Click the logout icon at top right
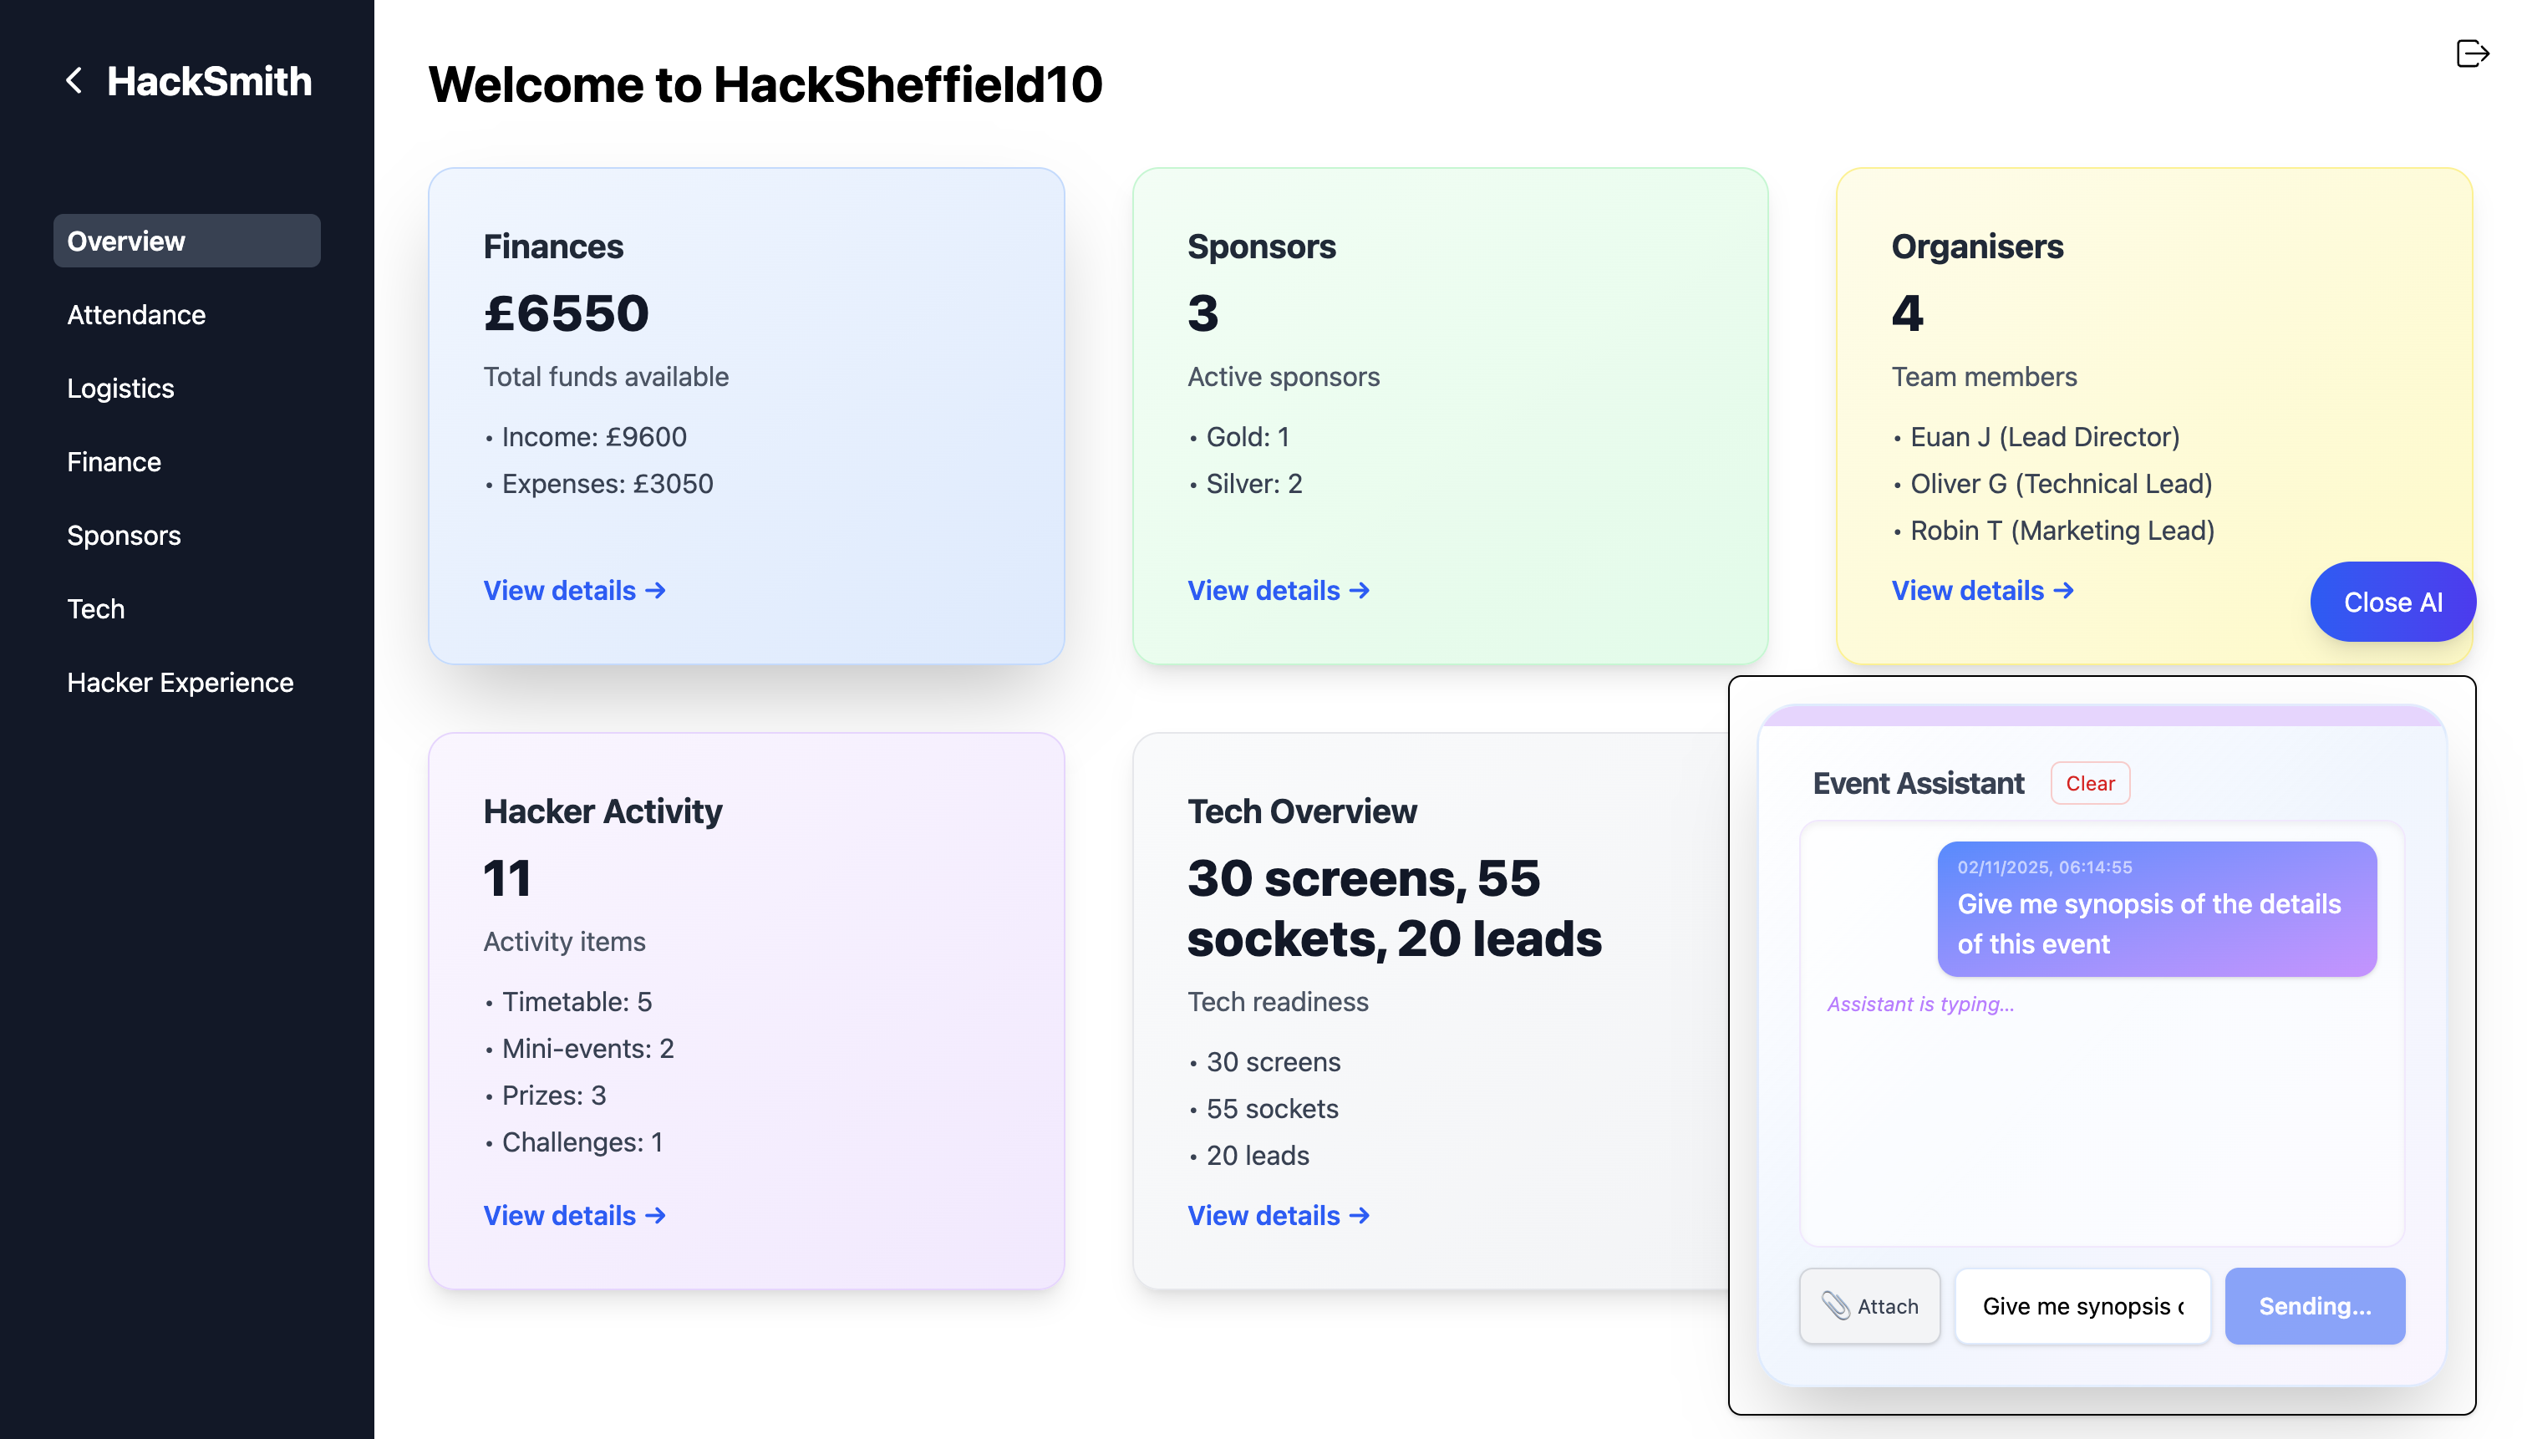Viewport: 2527px width, 1439px height. pos(2471,53)
